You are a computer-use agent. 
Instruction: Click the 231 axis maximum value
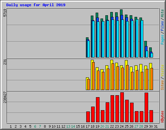pyautogui.click(x=5, y=62)
